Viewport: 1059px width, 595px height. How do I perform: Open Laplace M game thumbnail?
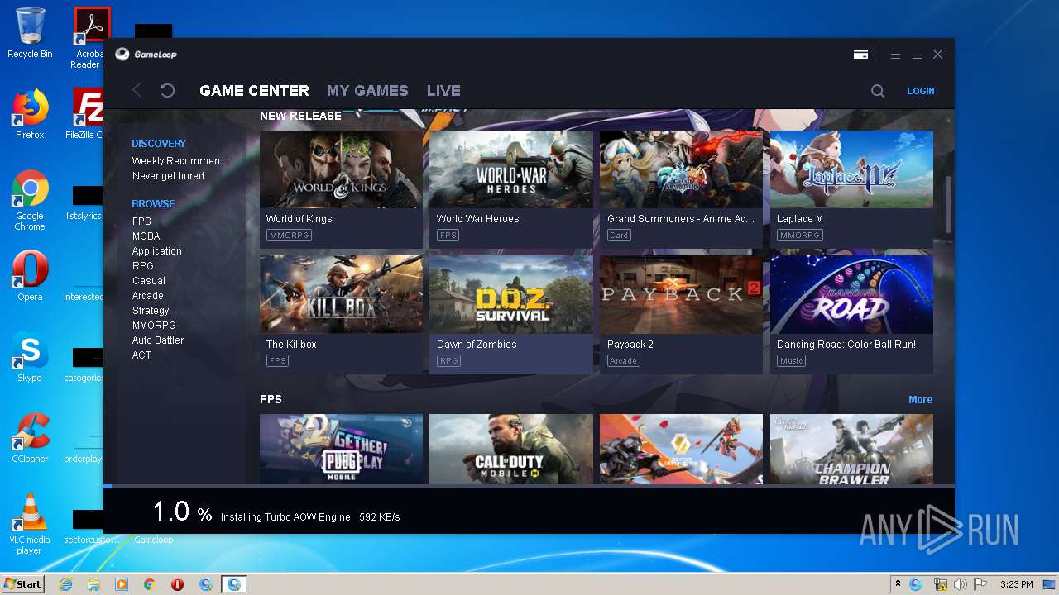click(851, 169)
